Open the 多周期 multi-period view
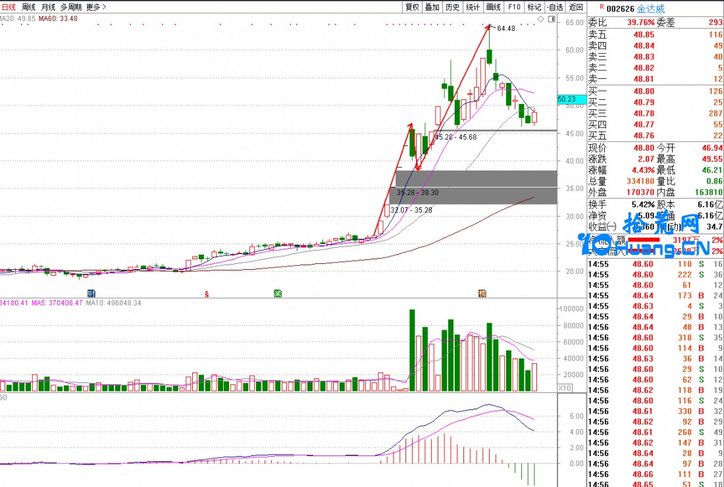 pyautogui.click(x=70, y=7)
